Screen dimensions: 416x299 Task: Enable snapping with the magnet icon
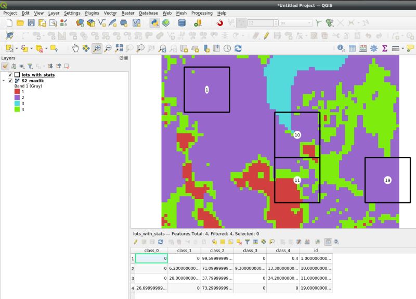219,23
